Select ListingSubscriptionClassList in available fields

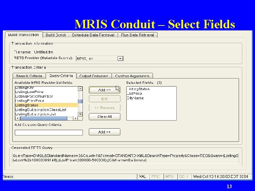click(x=46, y=110)
